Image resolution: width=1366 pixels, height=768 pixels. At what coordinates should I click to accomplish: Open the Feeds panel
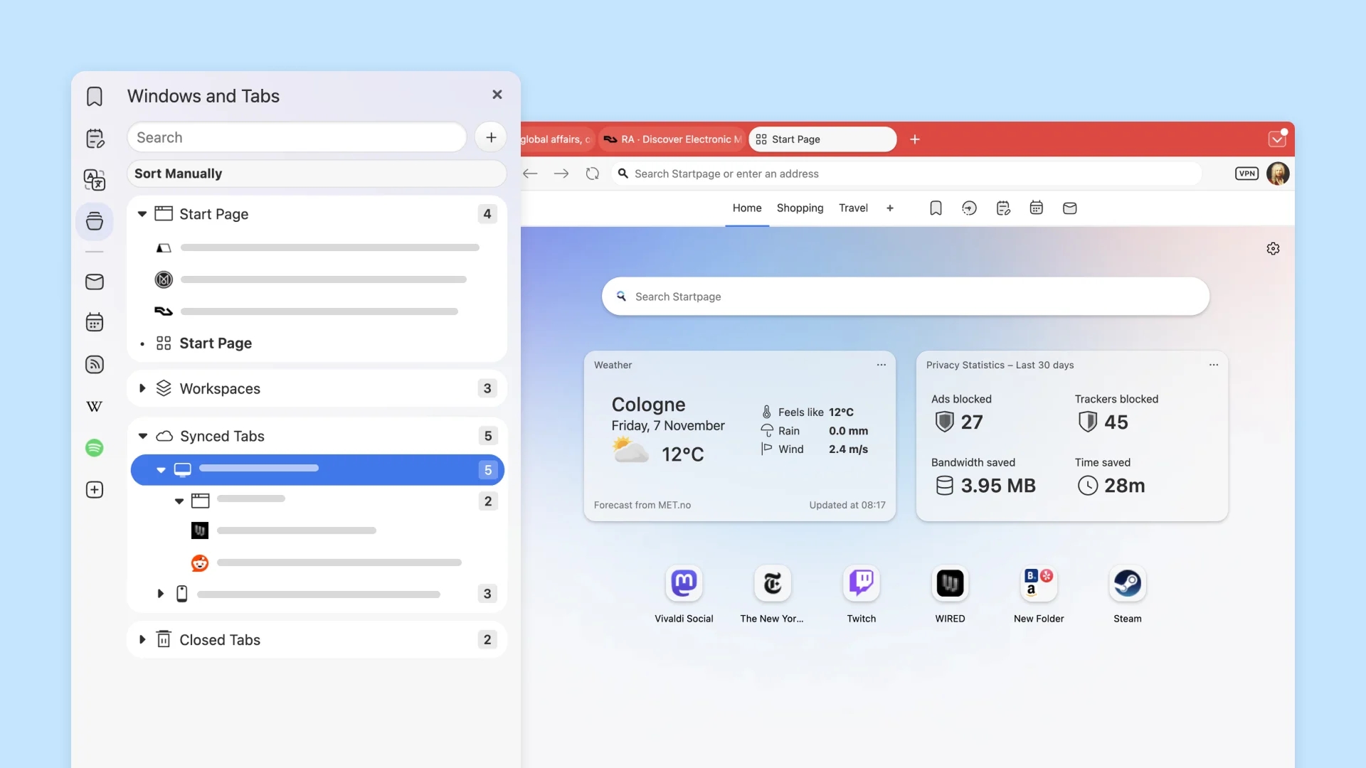[95, 364]
